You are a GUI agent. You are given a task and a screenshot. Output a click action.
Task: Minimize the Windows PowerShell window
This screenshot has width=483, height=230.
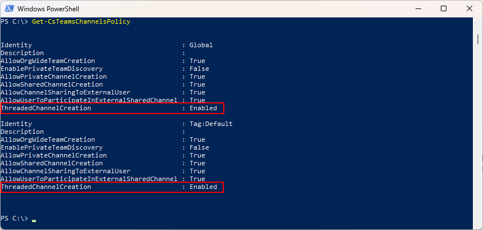[417, 8]
